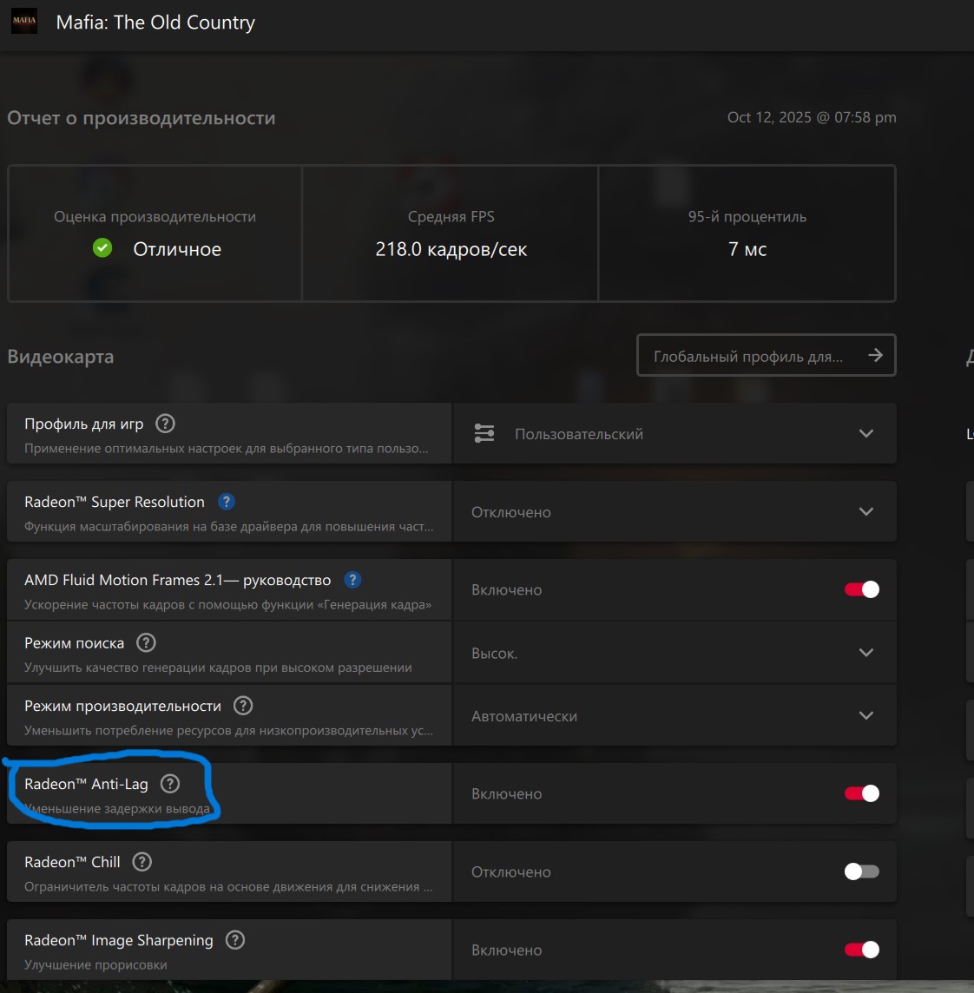Click help icon next to Профиль для игр
Image resolution: width=974 pixels, height=993 pixels.
[165, 424]
